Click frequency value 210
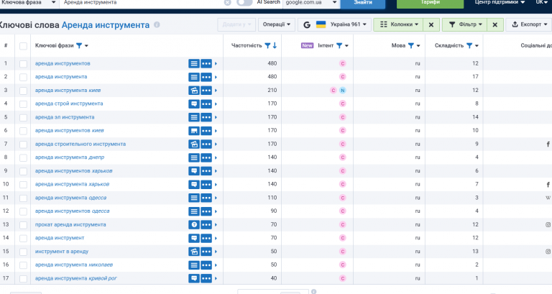Image resolution: width=552 pixels, height=294 pixels. pyautogui.click(x=272, y=90)
